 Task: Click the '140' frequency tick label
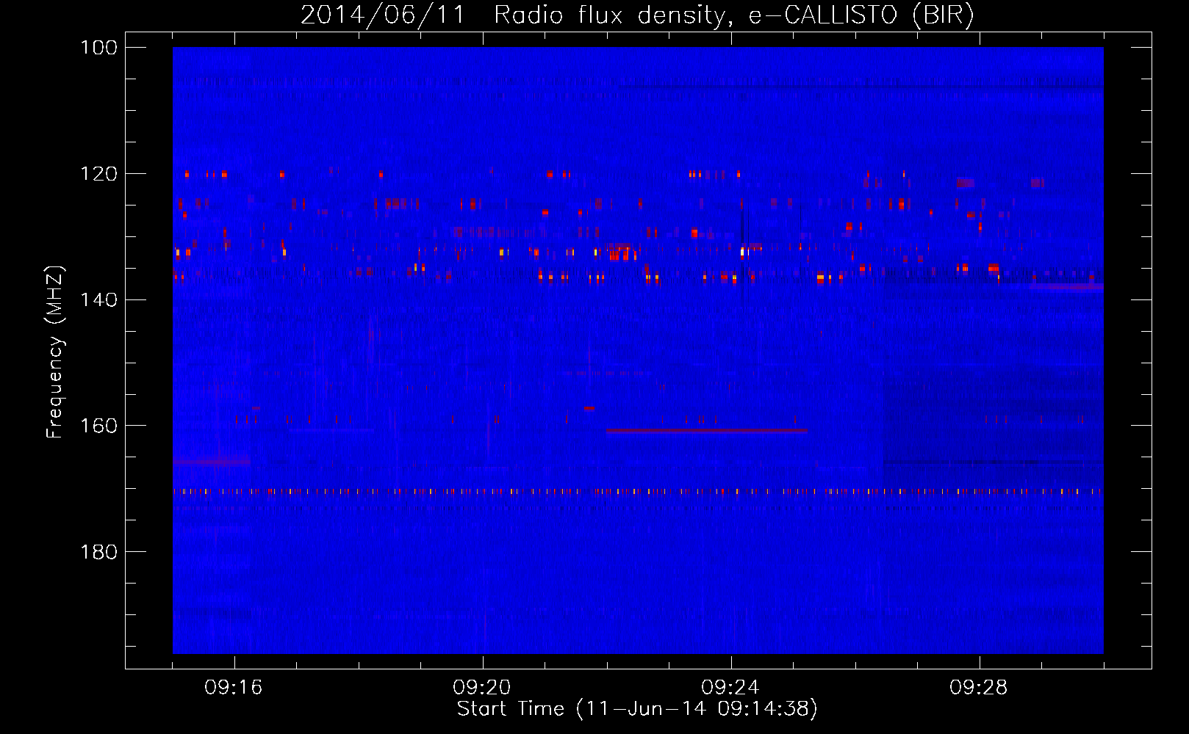(98, 300)
